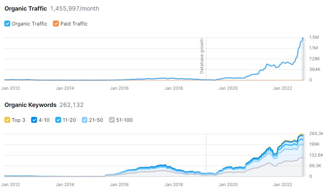Hide the gray 51-100 keyword series
This screenshot has width=323, height=192.
pyautogui.click(x=112, y=120)
